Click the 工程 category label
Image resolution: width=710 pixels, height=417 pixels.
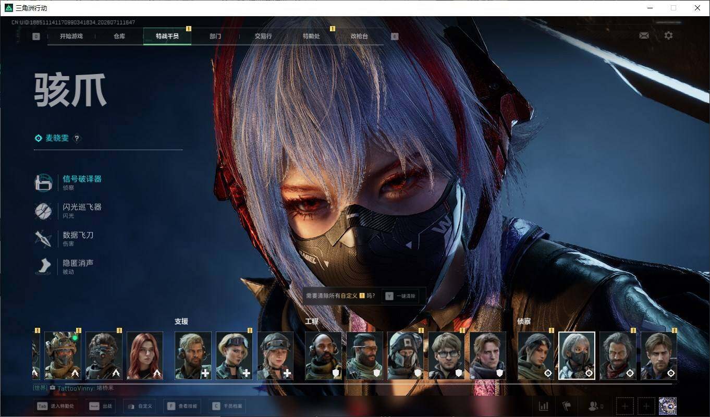312,322
